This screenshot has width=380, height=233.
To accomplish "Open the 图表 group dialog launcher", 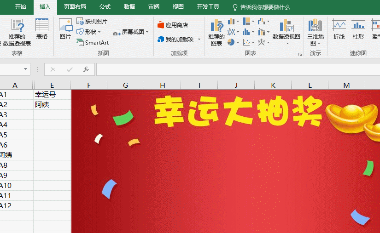I will (300, 54).
